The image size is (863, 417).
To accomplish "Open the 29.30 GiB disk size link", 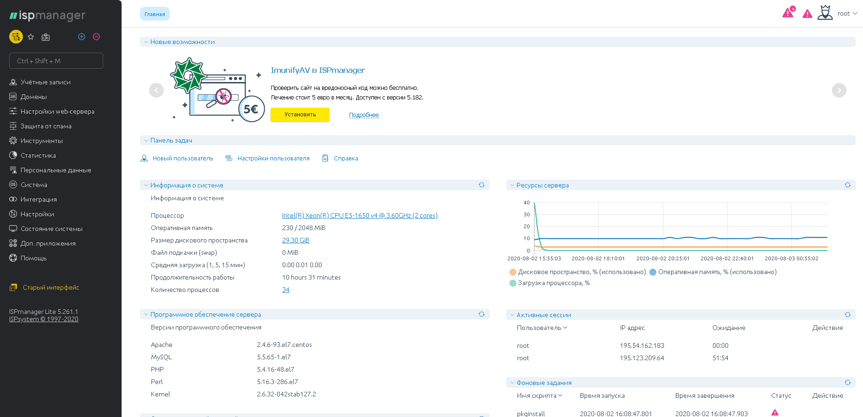I will (296, 241).
